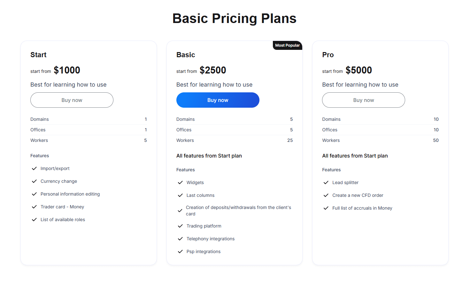Click the checkmark beside Telephony integrations
The width and height of the screenshot is (470, 286).
180,239
